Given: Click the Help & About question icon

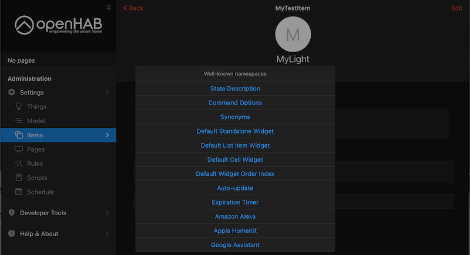Looking at the screenshot, I should 12,233.
